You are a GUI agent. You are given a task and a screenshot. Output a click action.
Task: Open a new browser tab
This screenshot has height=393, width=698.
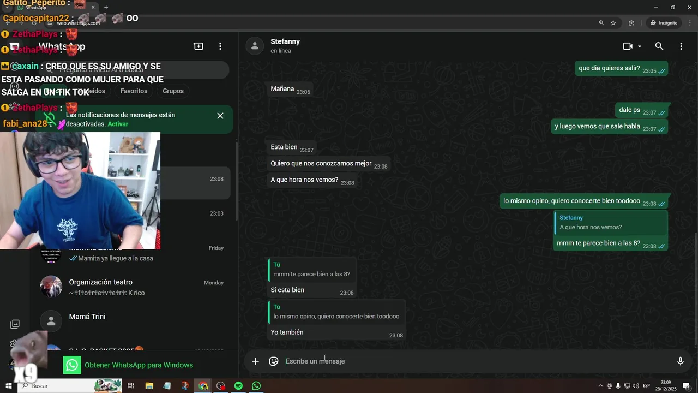pyautogui.click(x=106, y=7)
